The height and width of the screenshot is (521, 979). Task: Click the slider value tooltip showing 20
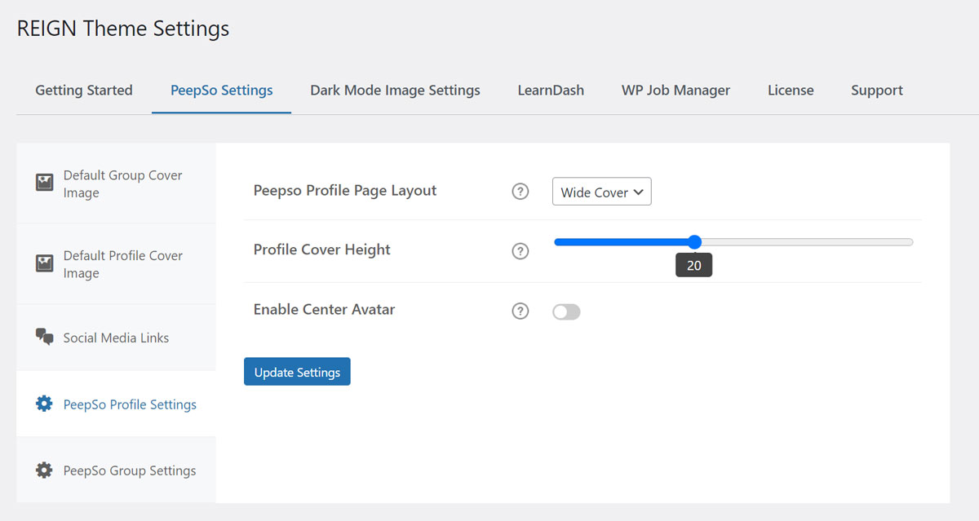[694, 265]
